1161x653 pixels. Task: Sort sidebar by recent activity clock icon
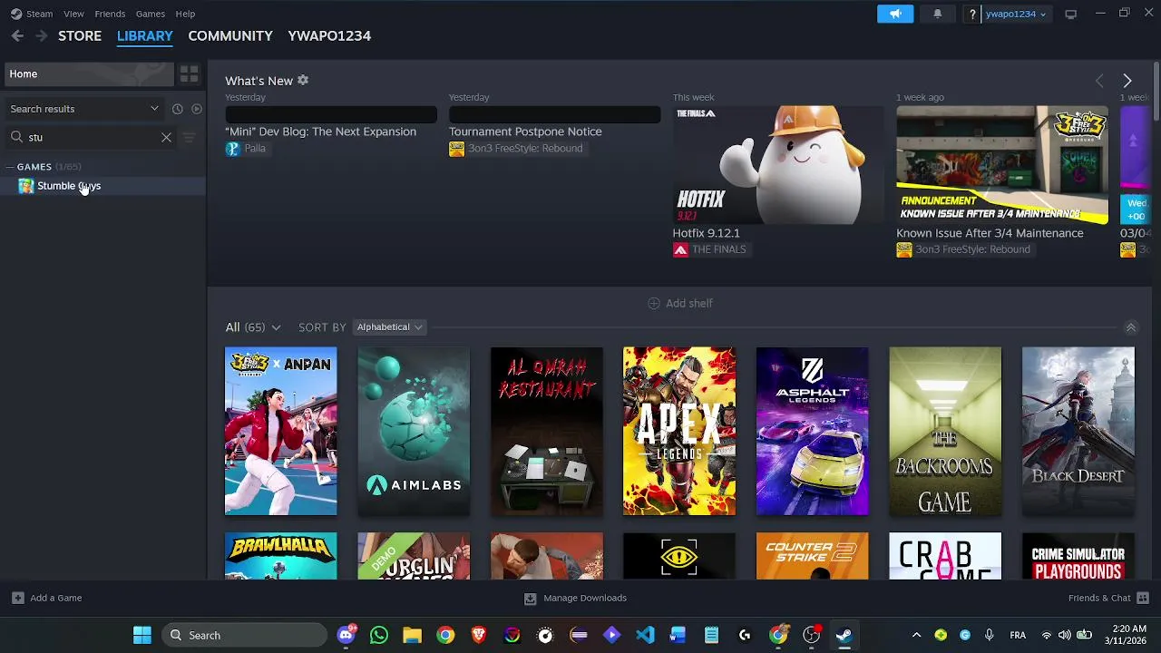(x=178, y=109)
